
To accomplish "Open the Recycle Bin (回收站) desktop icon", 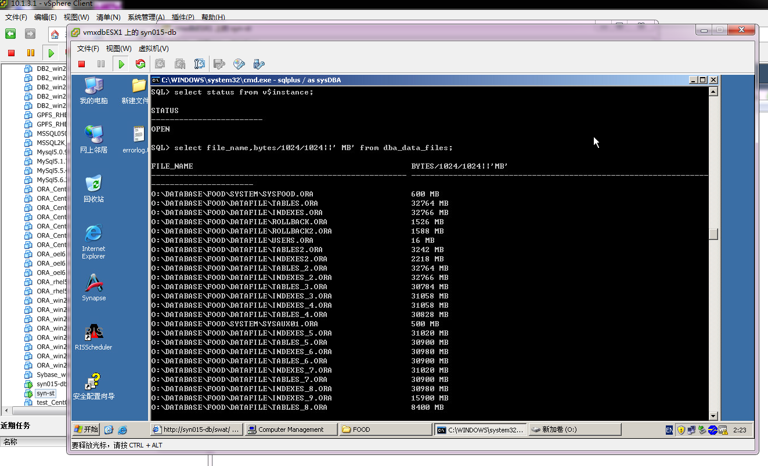I will (x=93, y=189).
